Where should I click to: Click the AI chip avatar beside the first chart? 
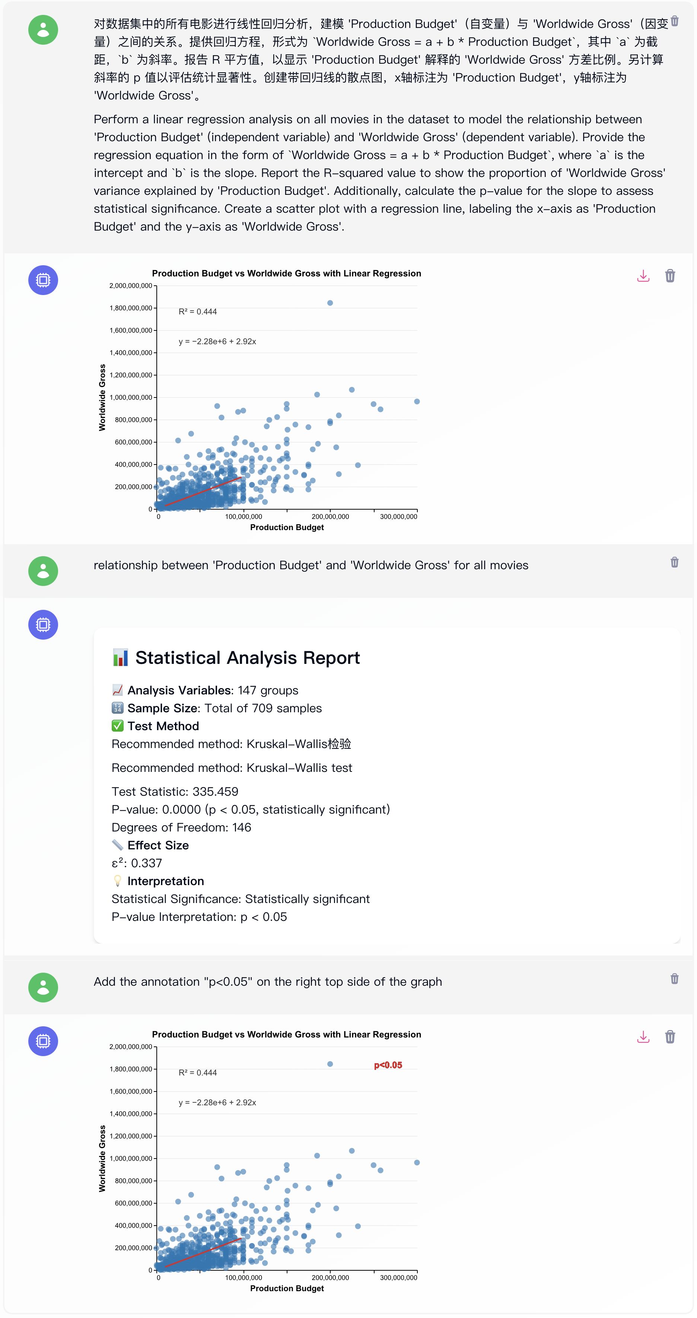[x=43, y=280]
